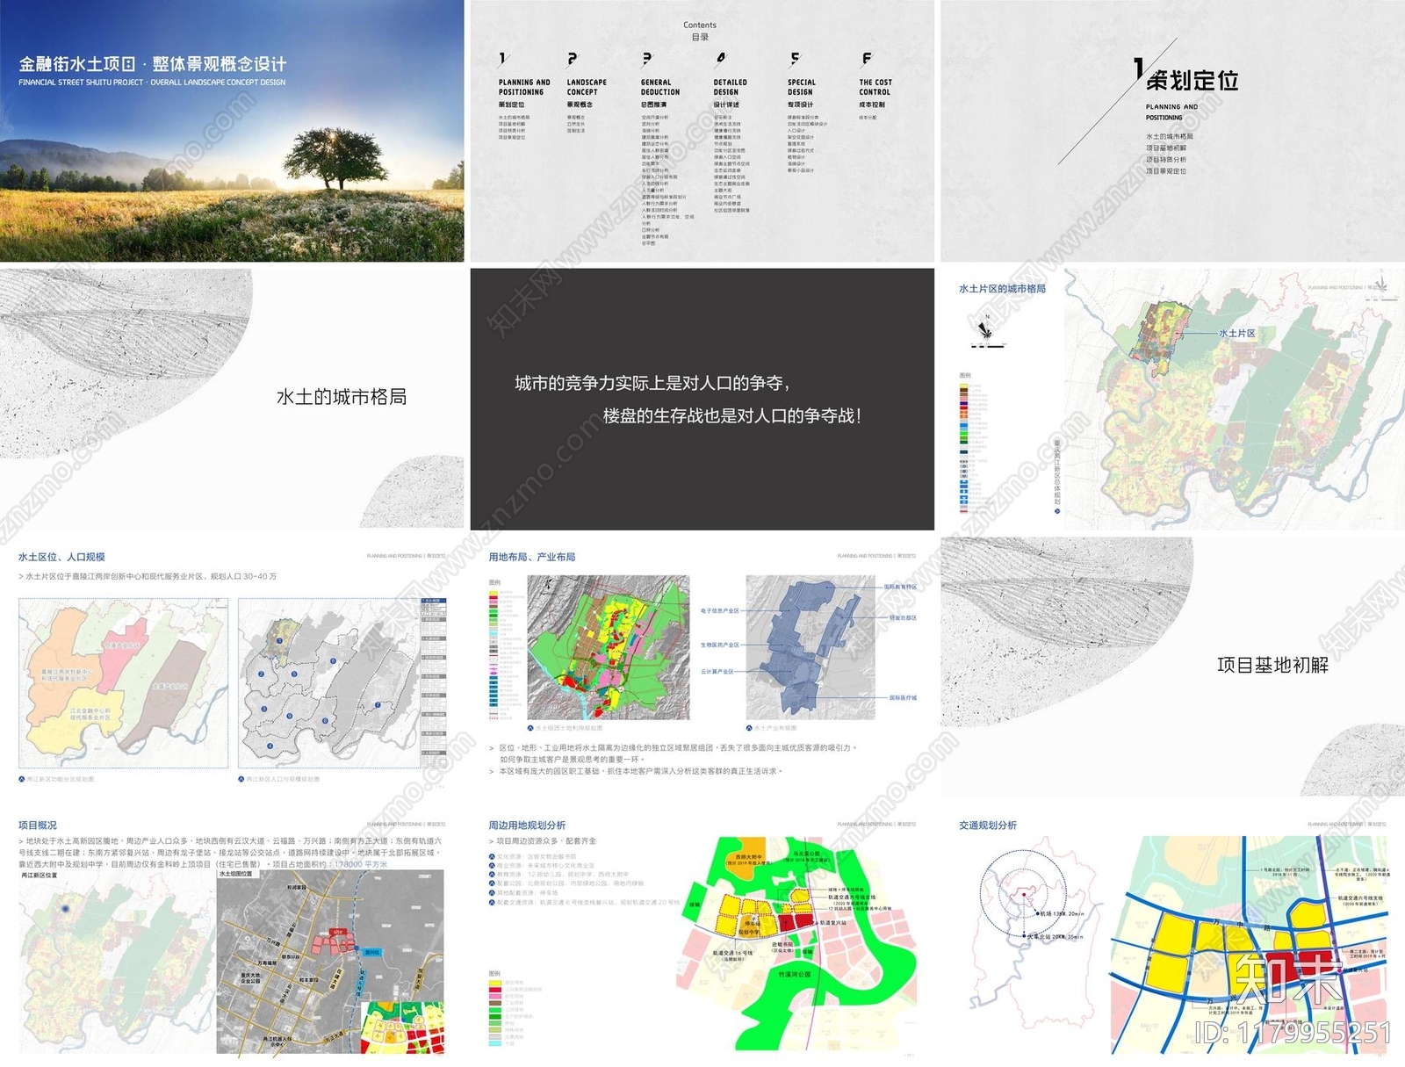Select 项目特质分析 in the chapter 1 list

(x=1166, y=160)
